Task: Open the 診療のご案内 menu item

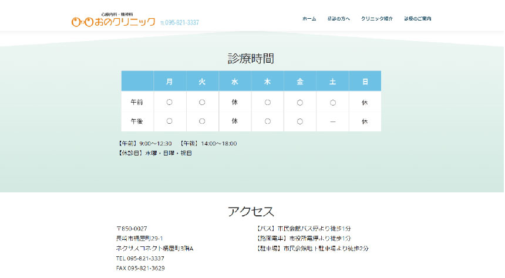Action: (418, 19)
